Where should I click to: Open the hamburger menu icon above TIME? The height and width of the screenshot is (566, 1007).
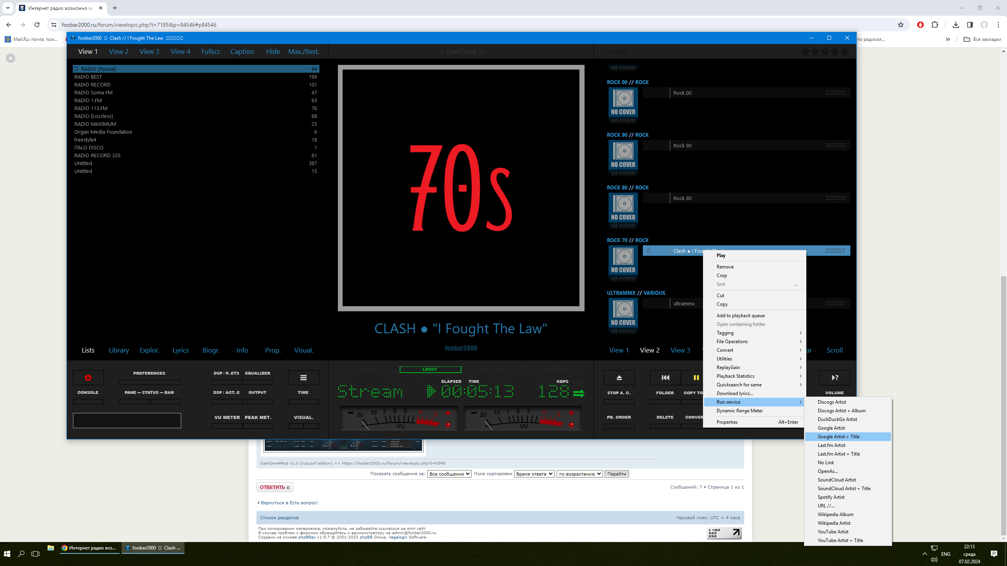coord(303,378)
